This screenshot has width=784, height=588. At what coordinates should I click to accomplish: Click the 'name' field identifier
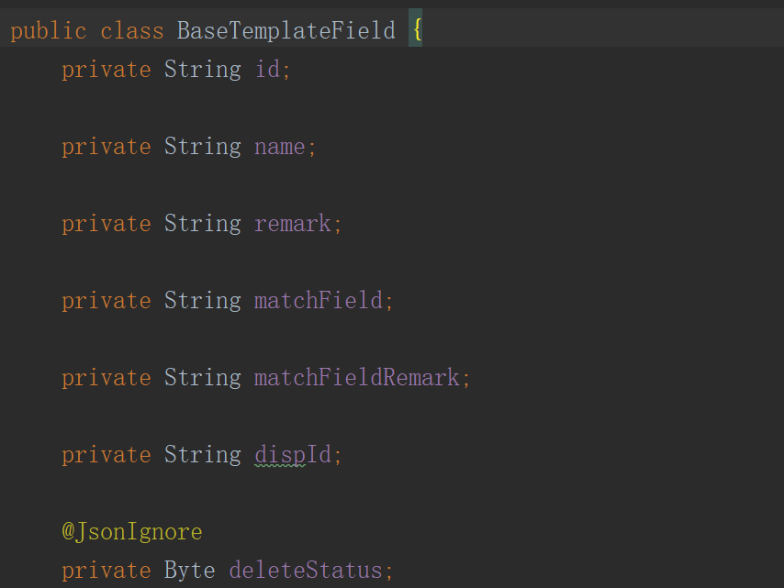[x=280, y=147]
